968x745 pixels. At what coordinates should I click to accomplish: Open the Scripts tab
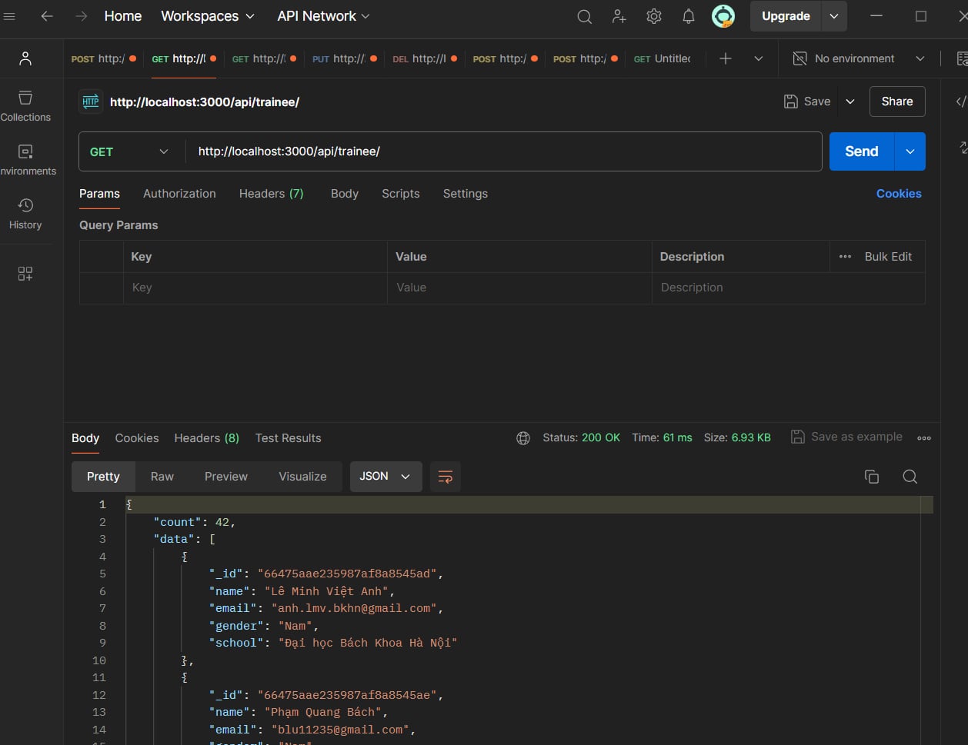[401, 194]
